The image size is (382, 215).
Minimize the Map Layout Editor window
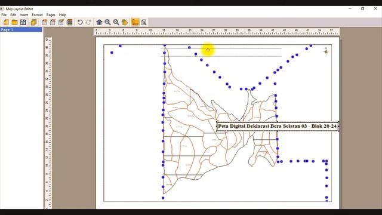click(x=350, y=8)
